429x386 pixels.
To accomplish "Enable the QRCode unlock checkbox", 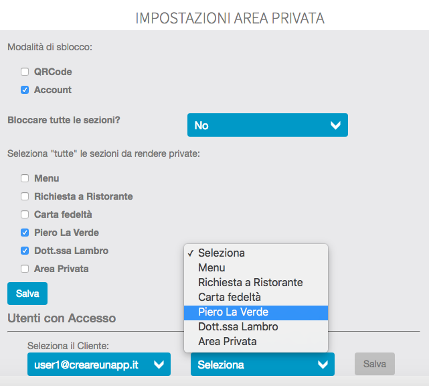I will (x=25, y=72).
